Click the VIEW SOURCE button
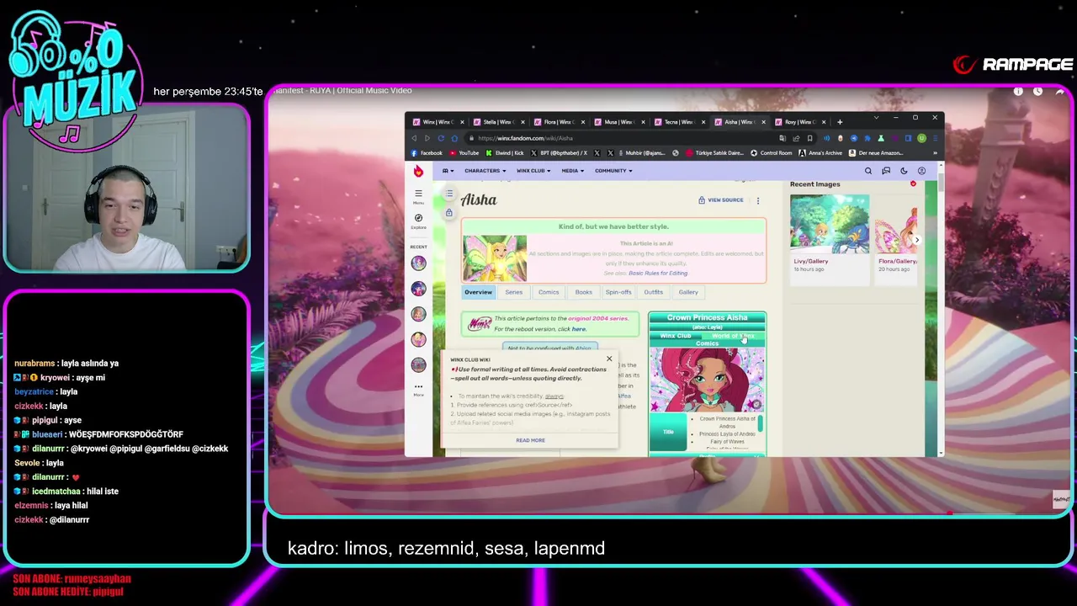The width and height of the screenshot is (1077, 606). click(x=720, y=200)
